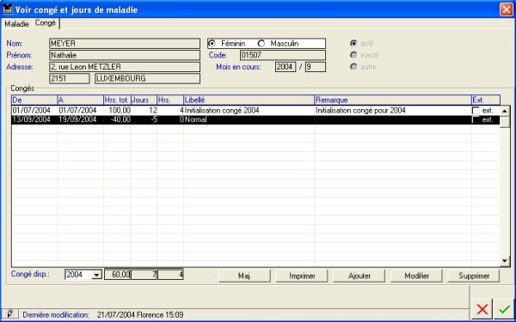Click available leave days value 7
Viewport: 516px width, 322px height.
point(144,275)
